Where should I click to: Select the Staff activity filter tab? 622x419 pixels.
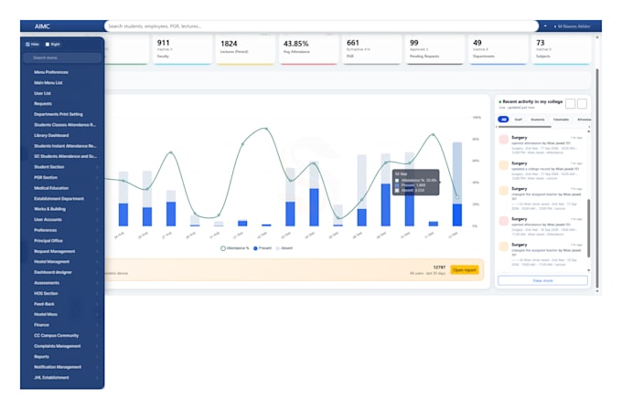(x=518, y=120)
